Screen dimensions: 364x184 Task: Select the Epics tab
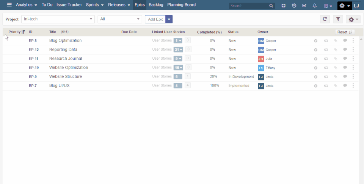click(140, 5)
